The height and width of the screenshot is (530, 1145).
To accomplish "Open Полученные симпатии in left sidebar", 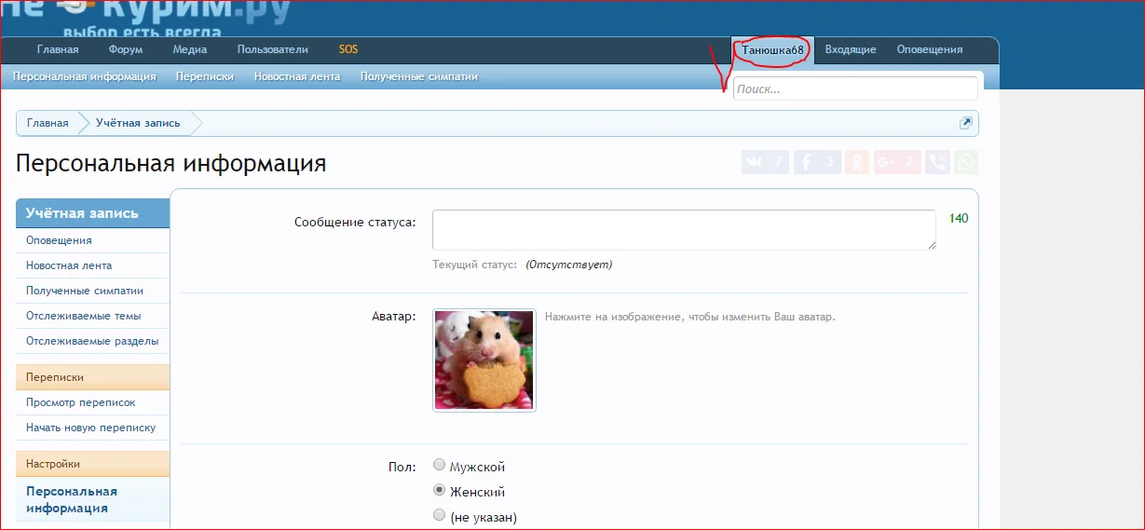I will [85, 291].
